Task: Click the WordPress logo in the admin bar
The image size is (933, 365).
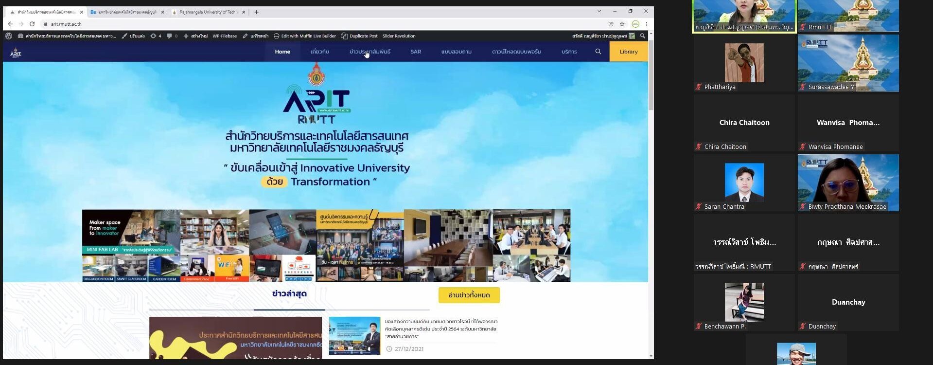Action: pos(9,36)
